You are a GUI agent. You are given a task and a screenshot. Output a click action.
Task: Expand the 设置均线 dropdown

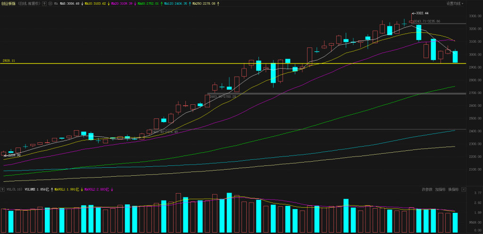(455, 3)
